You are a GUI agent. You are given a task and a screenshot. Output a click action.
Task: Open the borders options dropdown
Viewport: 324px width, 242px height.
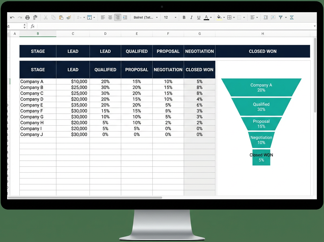(x=234, y=17)
